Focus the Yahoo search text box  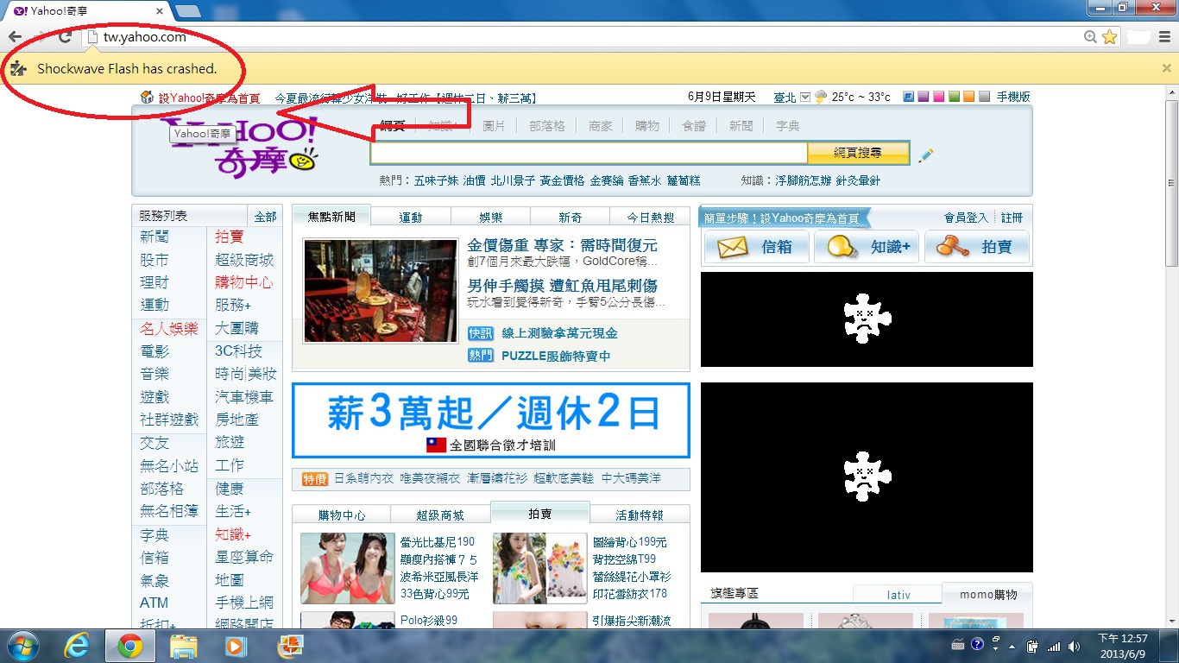(x=589, y=153)
